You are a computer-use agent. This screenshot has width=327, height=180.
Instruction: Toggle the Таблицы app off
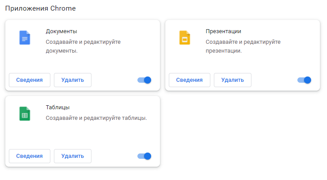[144, 156]
